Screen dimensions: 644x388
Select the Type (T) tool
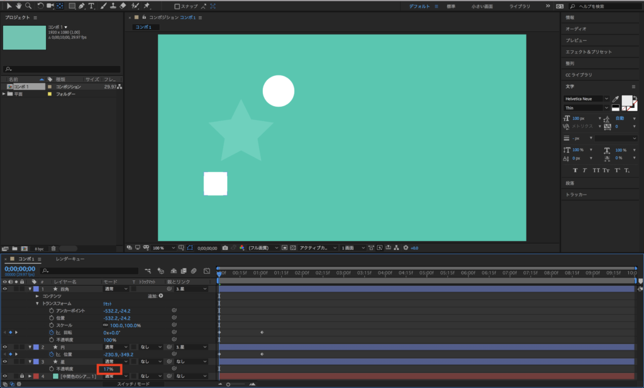(92, 6)
